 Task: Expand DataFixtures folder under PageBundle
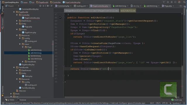(x=17, y=21)
